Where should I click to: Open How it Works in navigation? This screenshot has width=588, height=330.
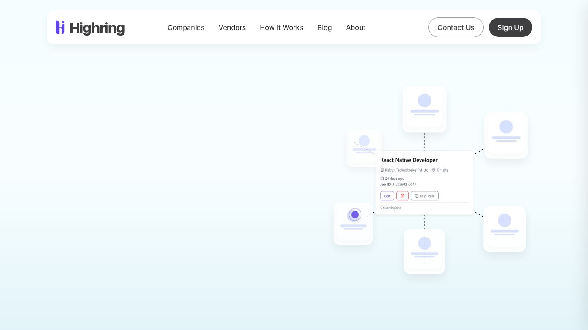coord(281,27)
